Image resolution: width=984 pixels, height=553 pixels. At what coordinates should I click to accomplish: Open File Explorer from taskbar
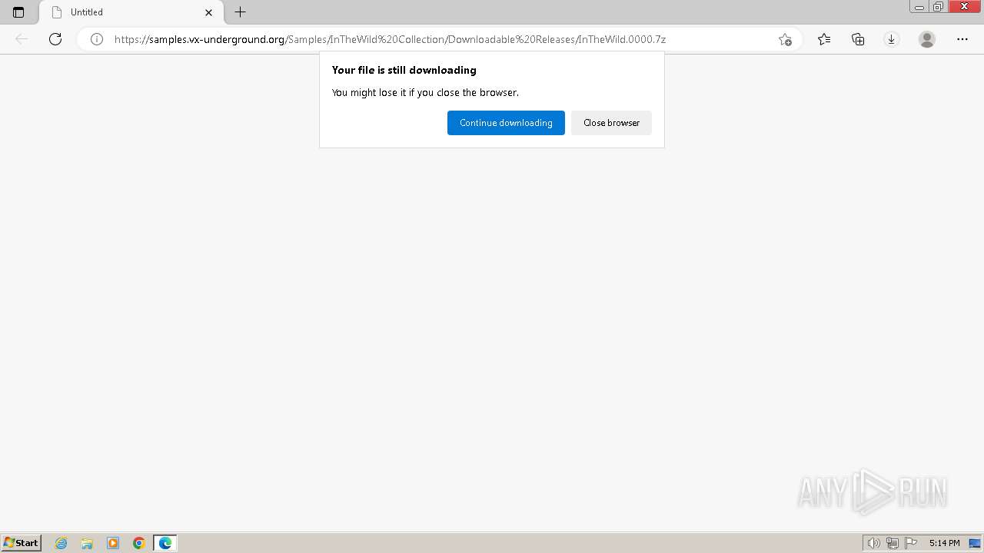pyautogui.click(x=87, y=543)
